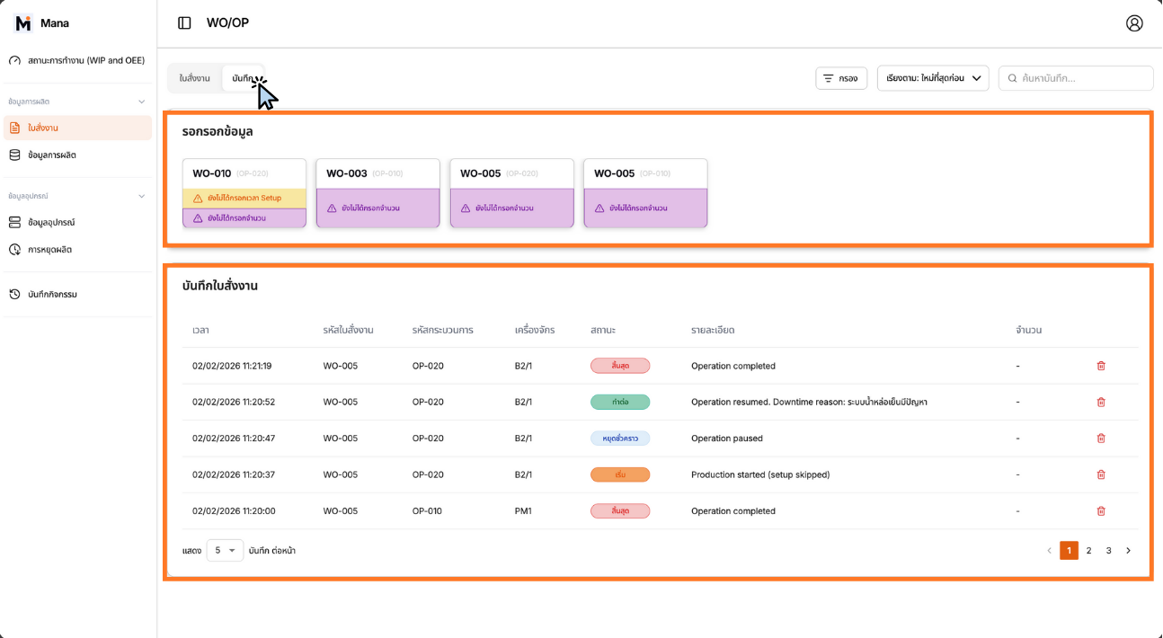Go to page 2 of logs
1163x638 pixels.
(1088, 551)
